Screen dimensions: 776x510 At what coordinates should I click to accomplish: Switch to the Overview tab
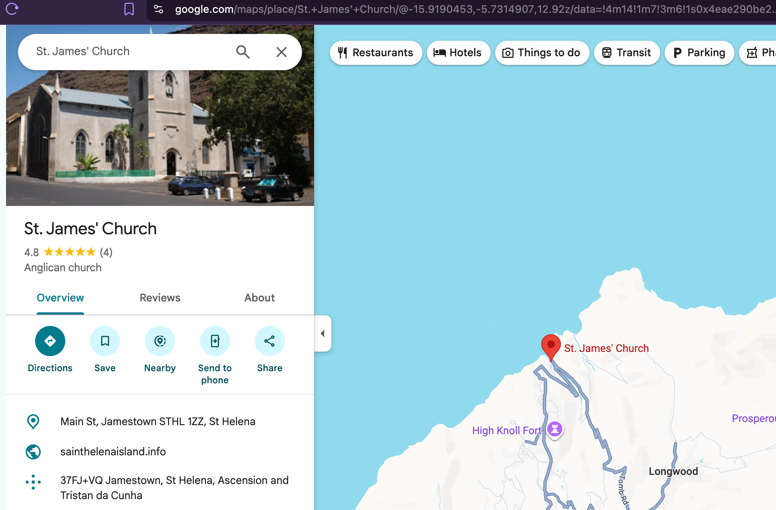60,298
